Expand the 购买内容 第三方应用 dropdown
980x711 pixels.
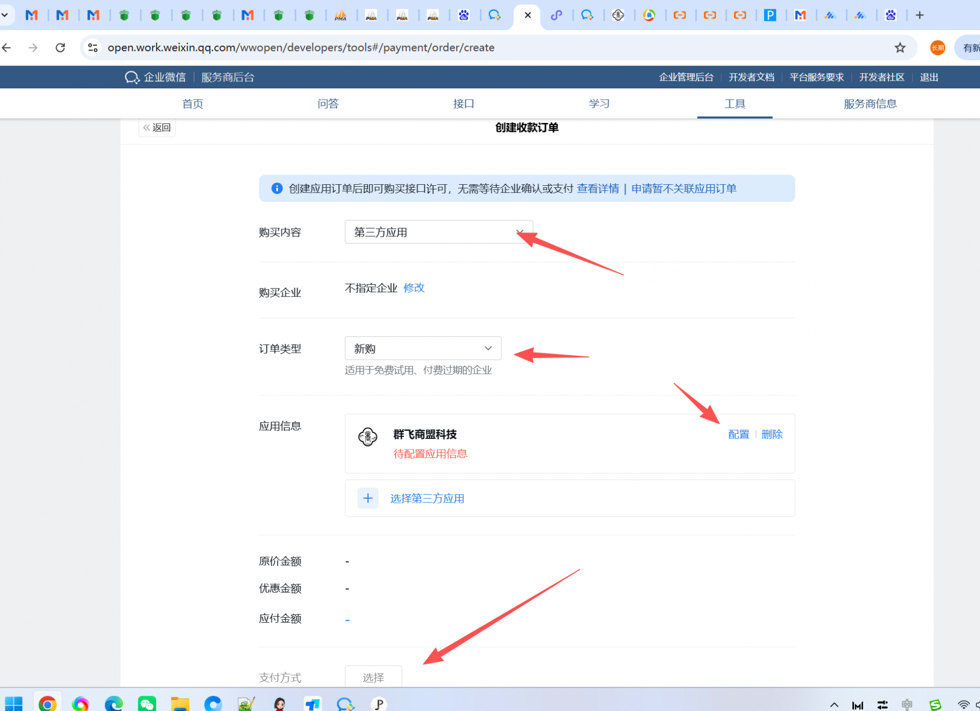click(x=438, y=232)
